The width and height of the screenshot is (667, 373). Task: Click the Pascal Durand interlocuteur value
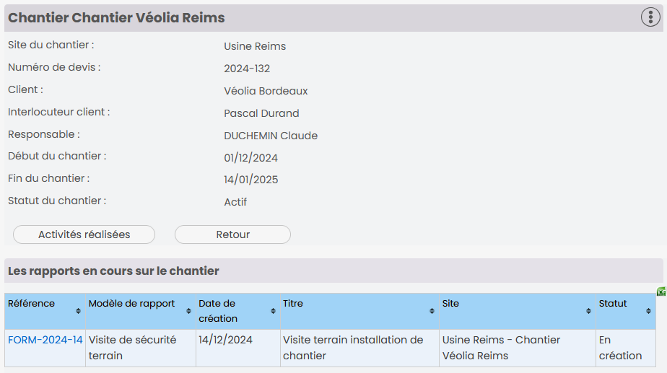click(x=261, y=113)
